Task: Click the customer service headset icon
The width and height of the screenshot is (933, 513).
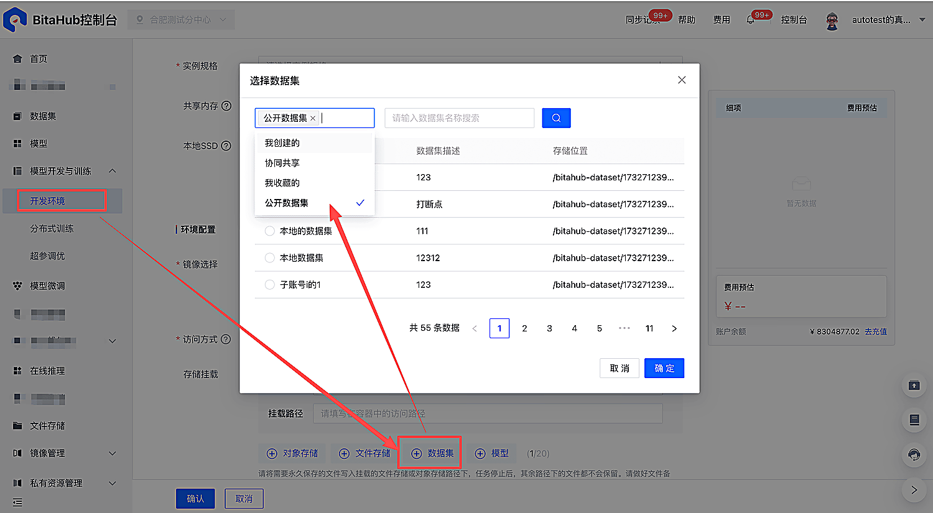Action: [914, 455]
